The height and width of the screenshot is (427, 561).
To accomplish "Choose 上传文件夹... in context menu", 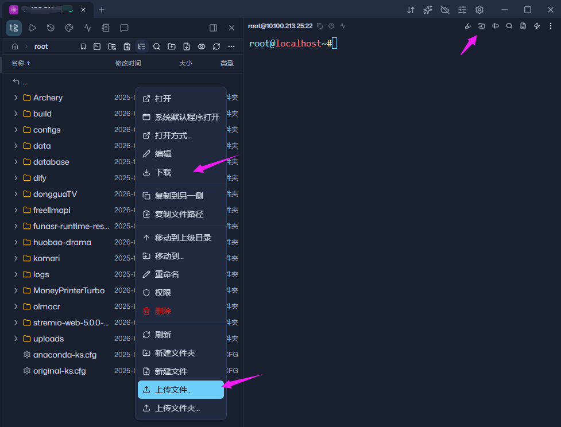I will pos(181,408).
